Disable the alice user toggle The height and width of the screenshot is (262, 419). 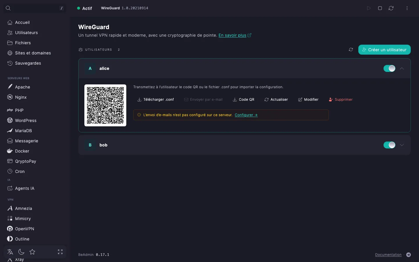coord(389,68)
